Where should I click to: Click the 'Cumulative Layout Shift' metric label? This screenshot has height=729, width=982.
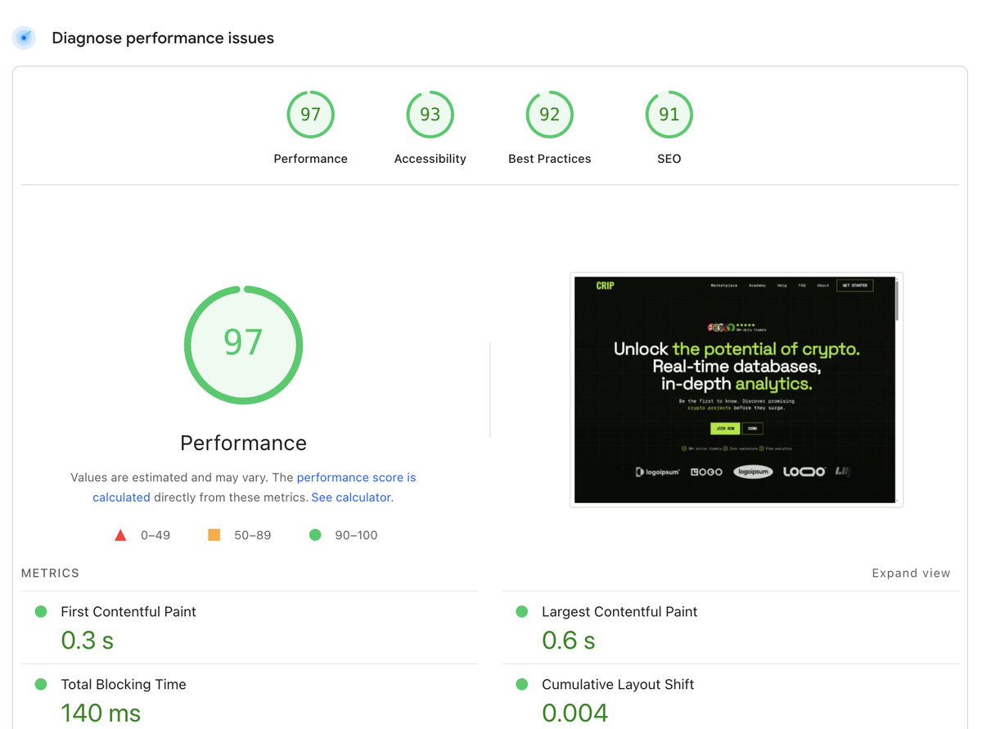618,684
